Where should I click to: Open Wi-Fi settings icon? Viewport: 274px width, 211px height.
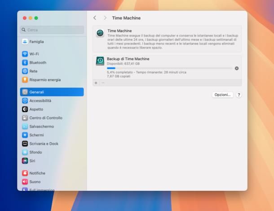25,54
